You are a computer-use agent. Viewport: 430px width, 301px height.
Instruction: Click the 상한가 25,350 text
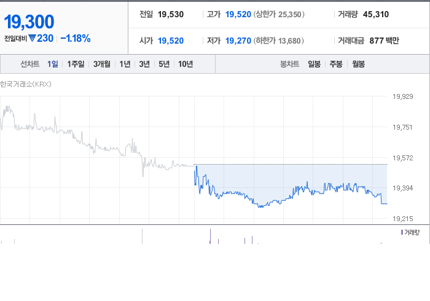click(x=279, y=15)
